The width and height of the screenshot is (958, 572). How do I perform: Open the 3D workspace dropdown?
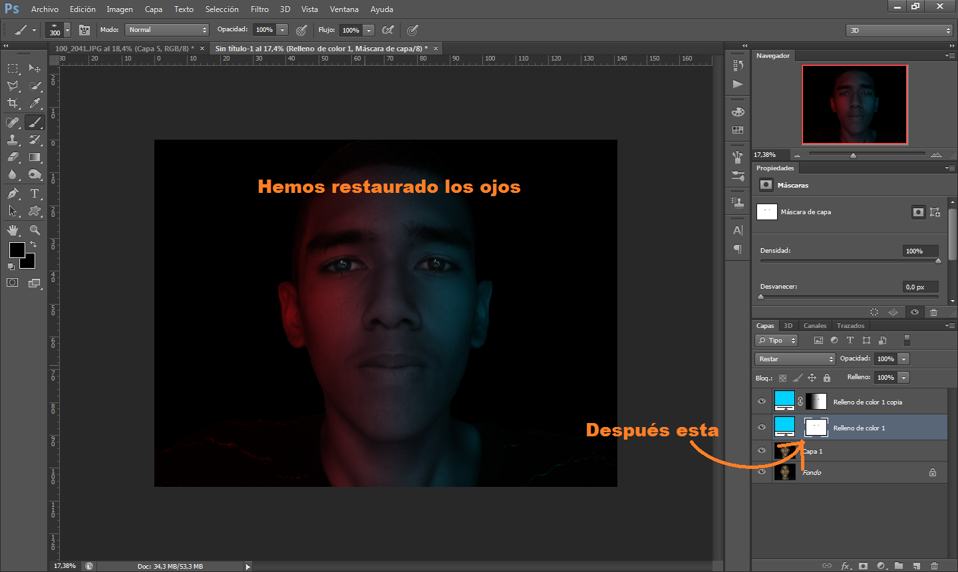899,30
